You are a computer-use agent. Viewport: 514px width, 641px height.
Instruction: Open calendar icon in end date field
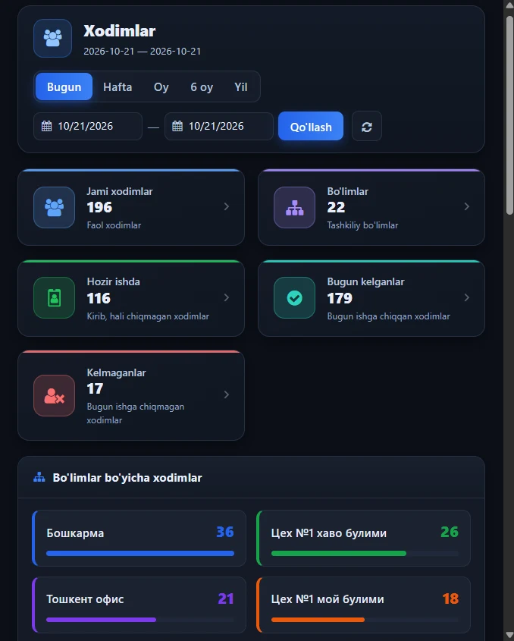click(177, 126)
